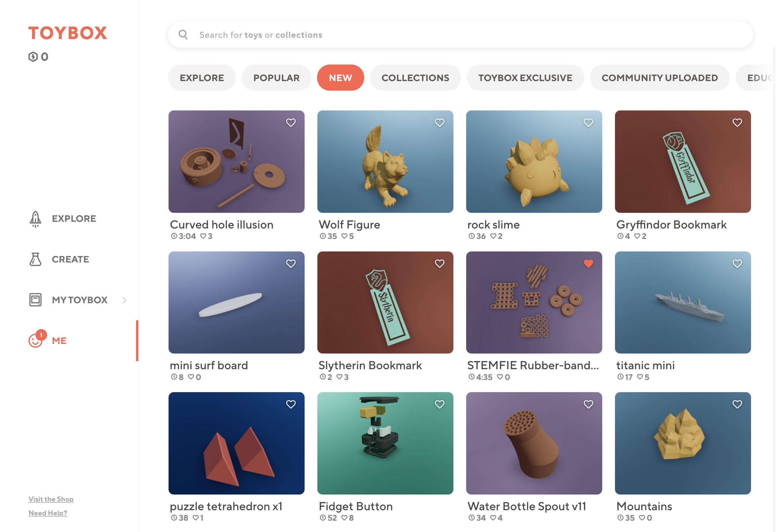The width and height of the screenshot is (776, 532).
Task: Like the Fidget Button toy
Action: [440, 404]
